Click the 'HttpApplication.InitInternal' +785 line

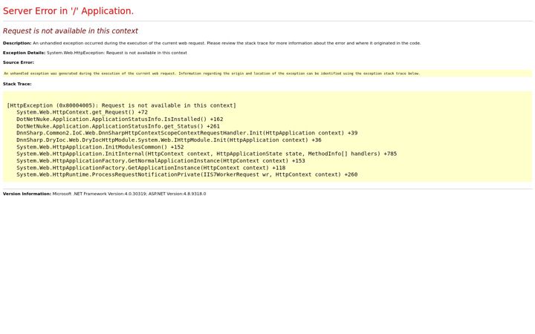tap(207, 154)
